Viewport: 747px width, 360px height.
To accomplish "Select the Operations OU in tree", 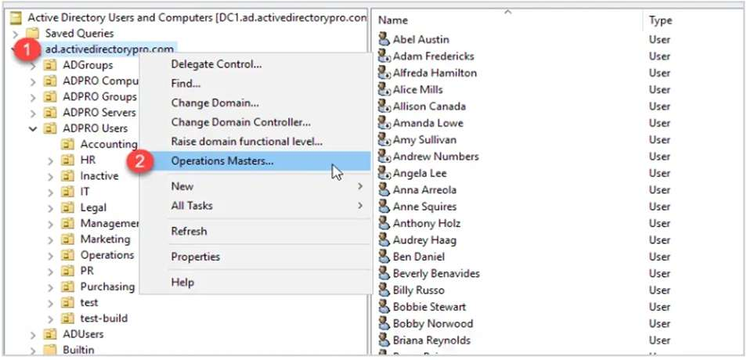I will (x=107, y=255).
